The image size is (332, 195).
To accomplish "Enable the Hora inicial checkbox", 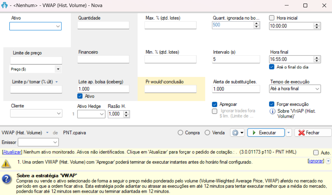I will [x=272, y=18].
